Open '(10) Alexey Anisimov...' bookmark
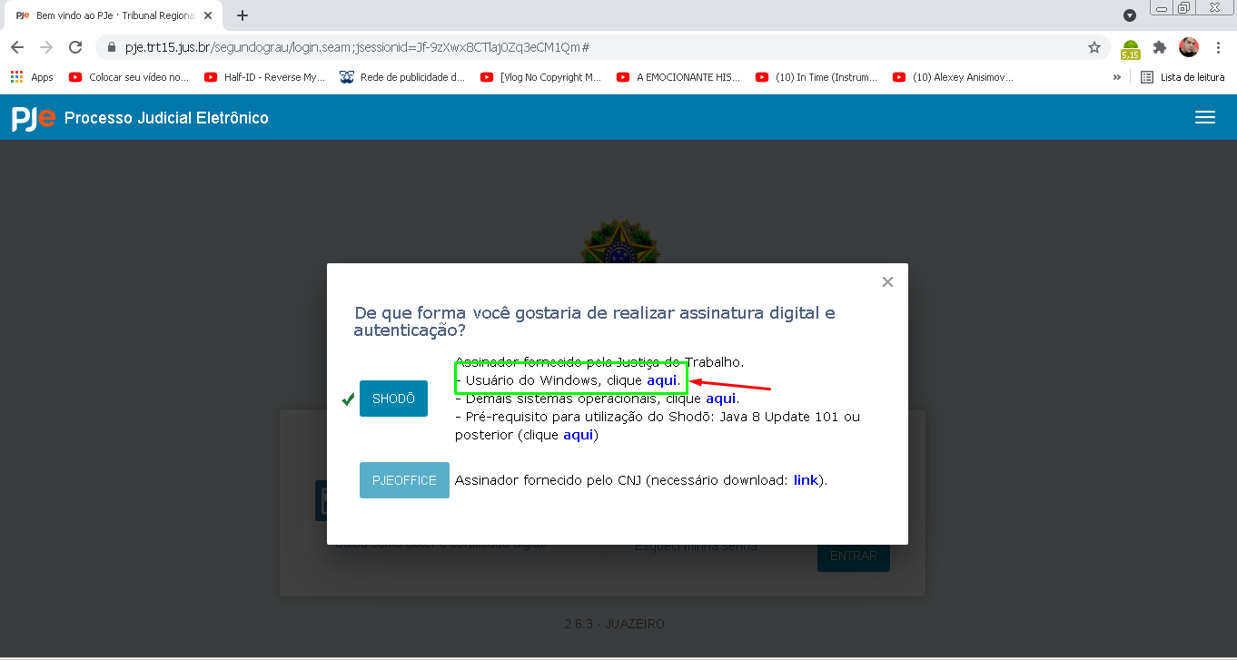This screenshot has height=660, width=1237. pyautogui.click(x=953, y=77)
